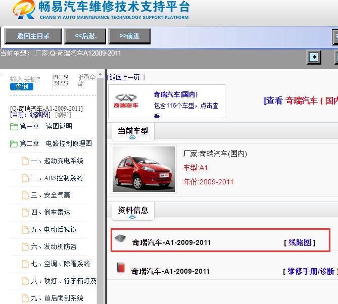338x304 pixels.
Task: Go forward with >>前进 button
Action: pyautogui.click(x=129, y=36)
